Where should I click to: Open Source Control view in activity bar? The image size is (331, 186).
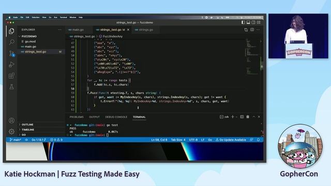pos(11,53)
